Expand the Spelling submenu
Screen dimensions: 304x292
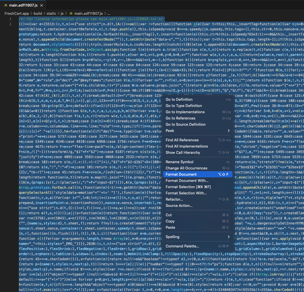(198, 237)
